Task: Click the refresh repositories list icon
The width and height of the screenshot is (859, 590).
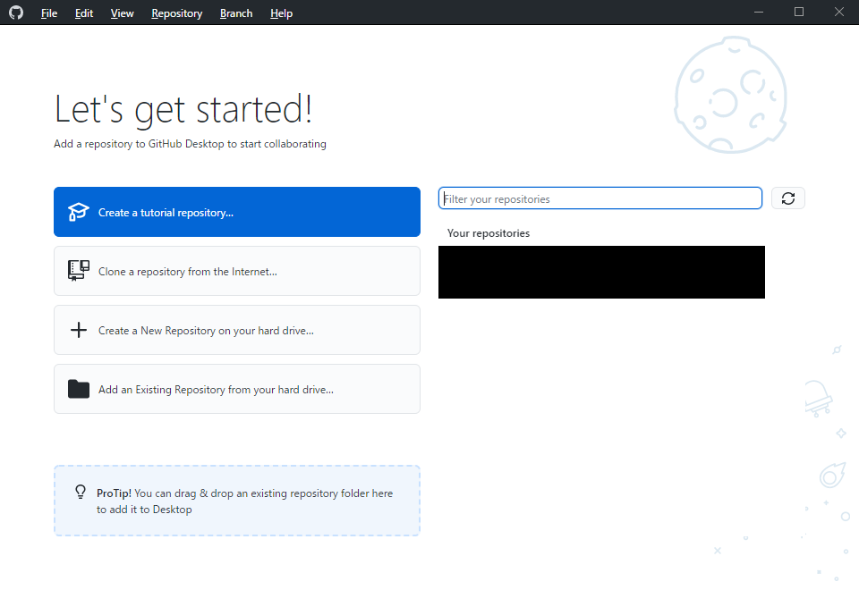Action: point(787,198)
